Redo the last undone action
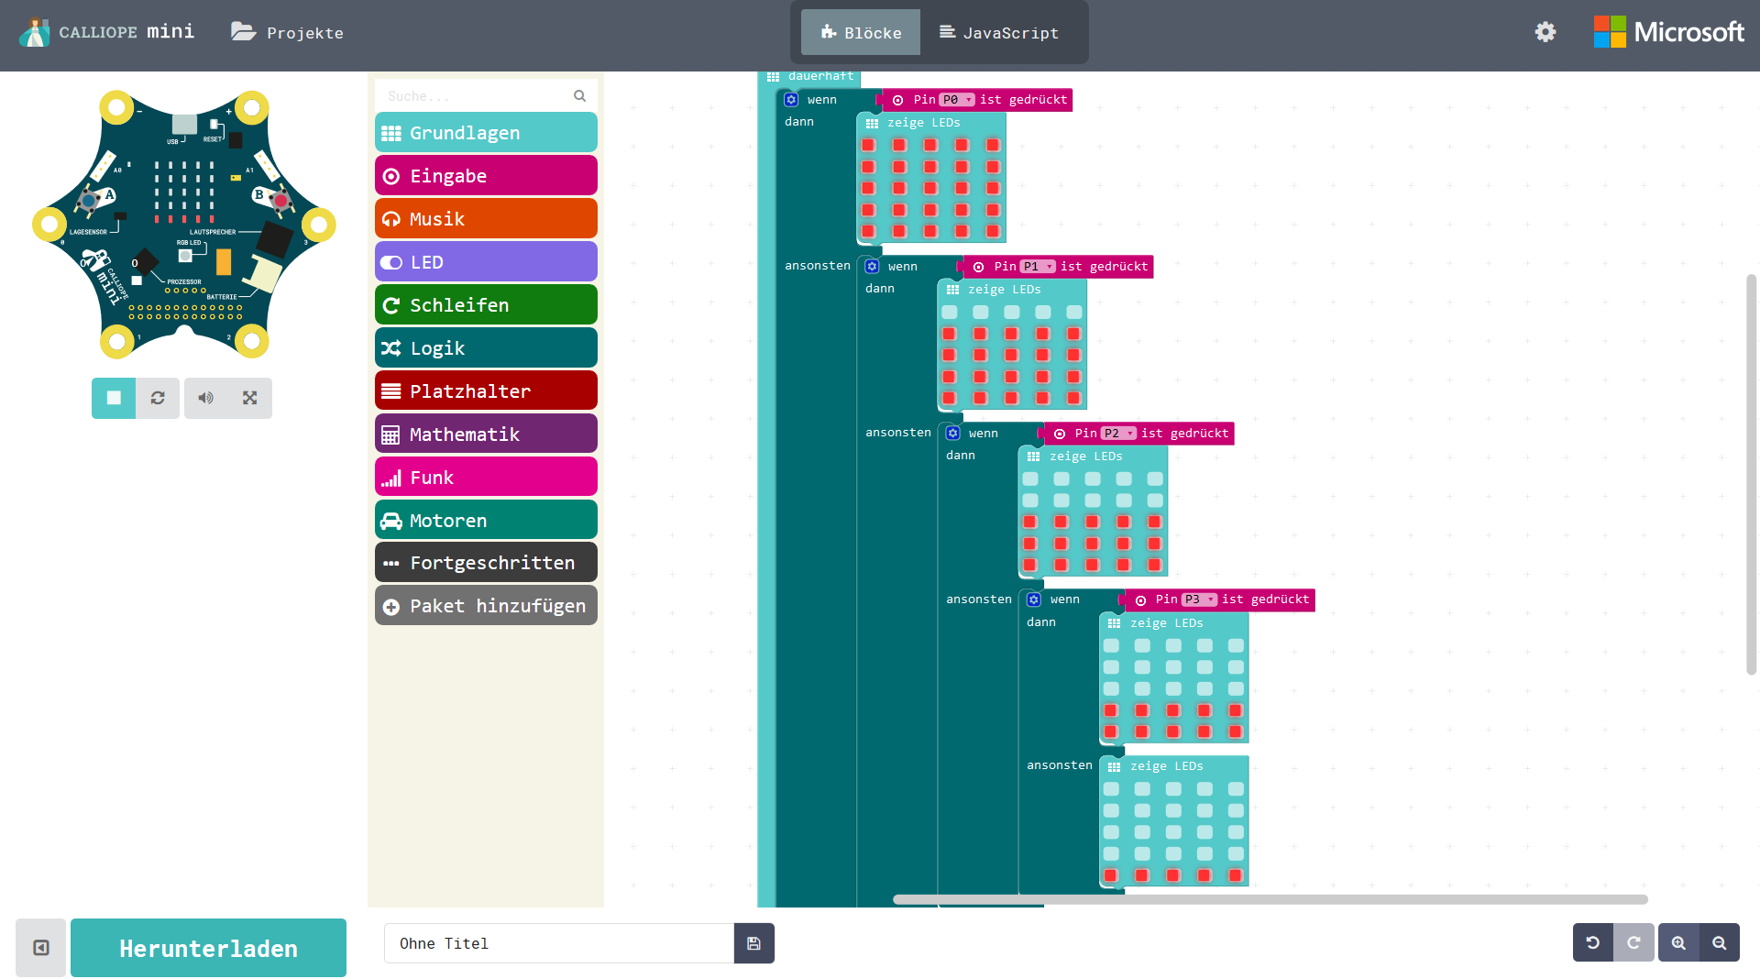The image size is (1760, 979). 1633,942
